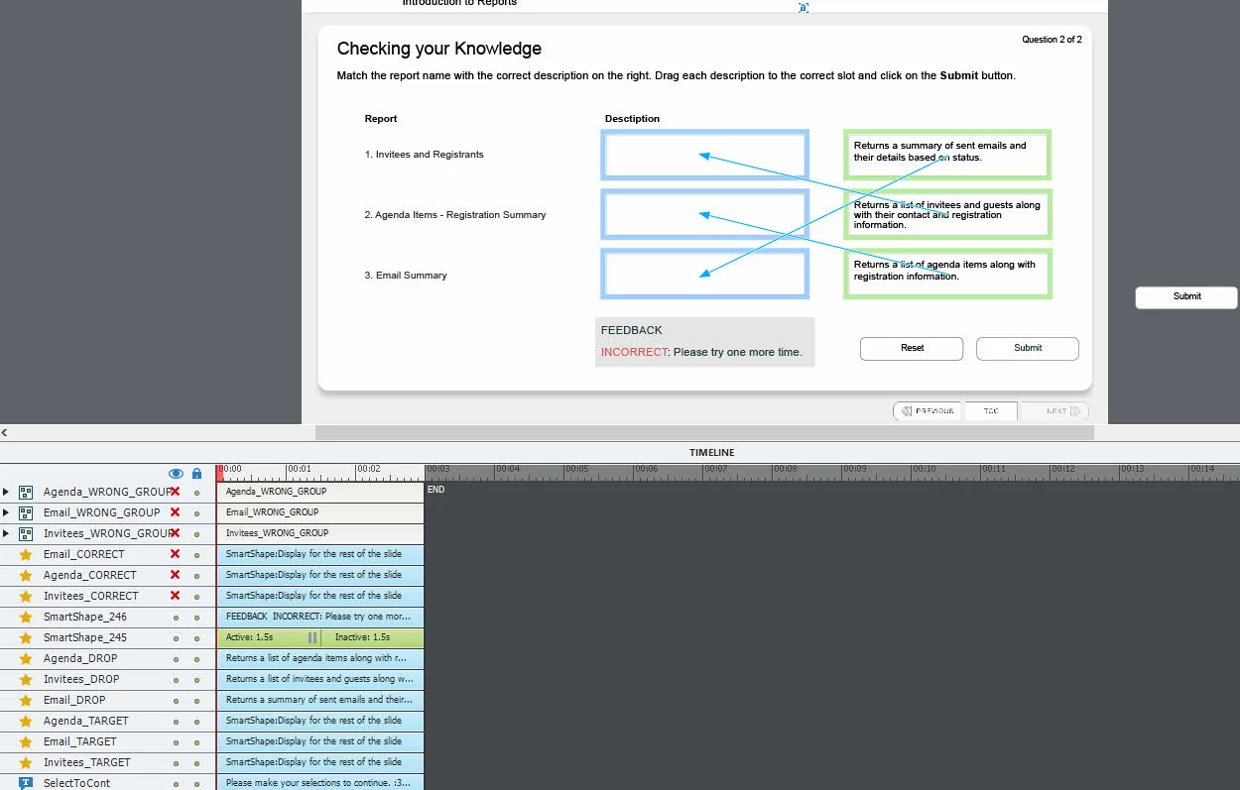Click the TOC navigation button
Screen dimensions: 1240x790
990,410
